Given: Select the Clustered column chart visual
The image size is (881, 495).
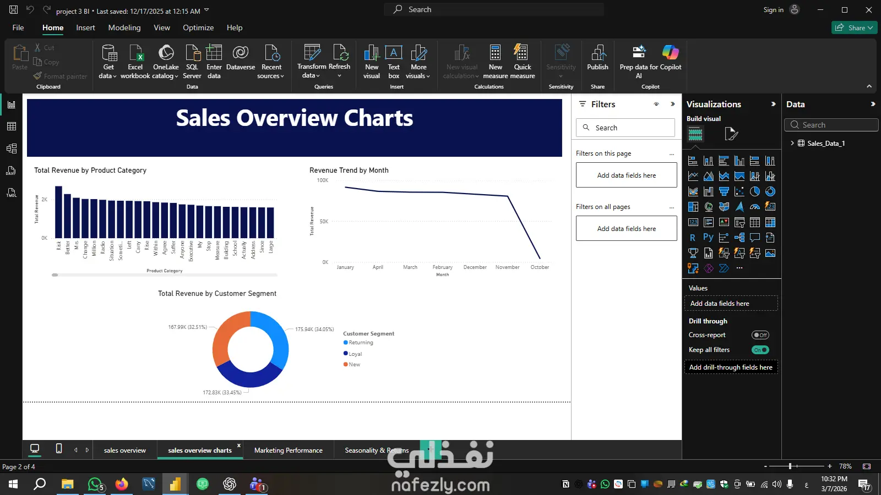Looking at the screenshot, I should tap(739, 161).
